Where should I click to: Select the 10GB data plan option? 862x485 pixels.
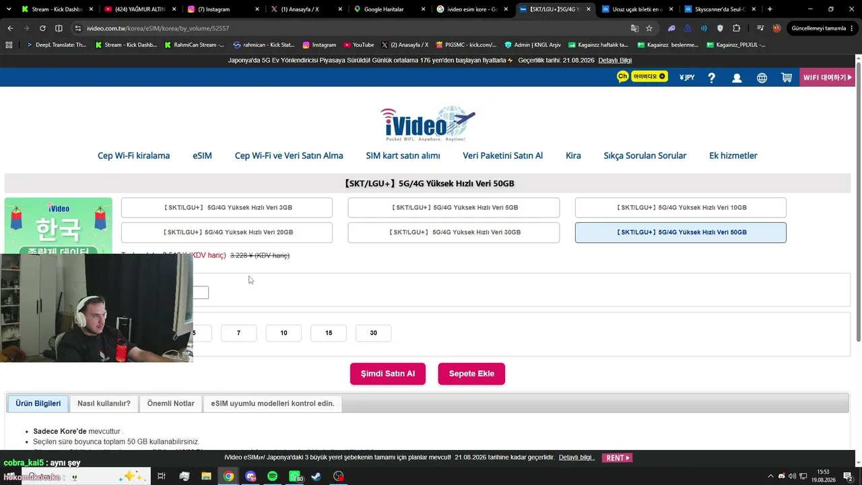tap(681, 207)
